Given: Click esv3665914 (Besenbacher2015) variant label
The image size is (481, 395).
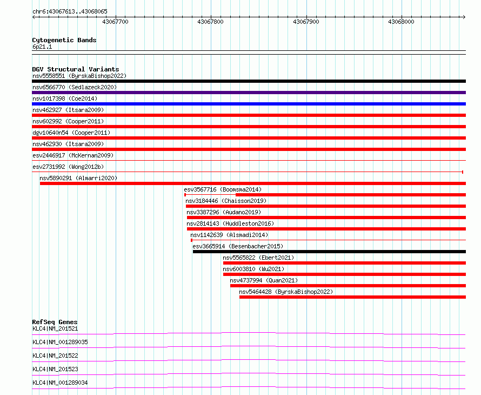Looking at the screenshot, I should click(x=238, y=246).
